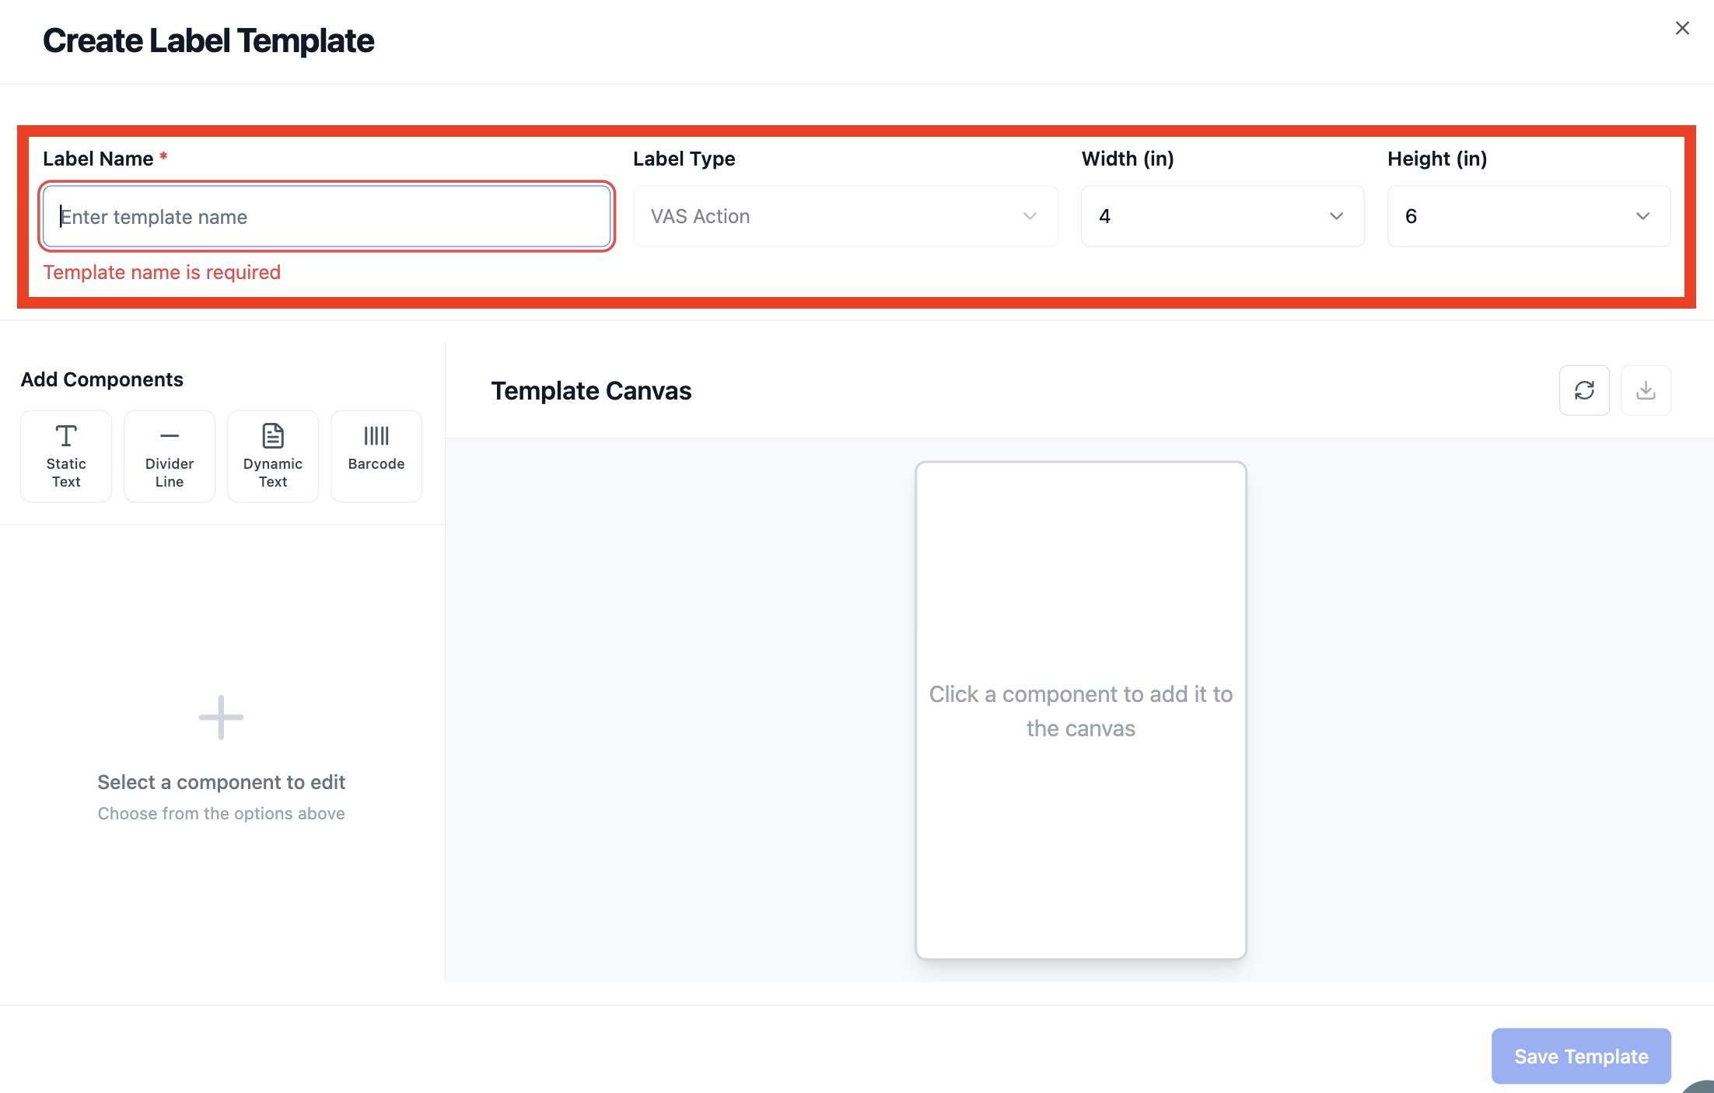Add a Divider Line component
The width and height of the screenshot is (1714, 1093).
170,456
